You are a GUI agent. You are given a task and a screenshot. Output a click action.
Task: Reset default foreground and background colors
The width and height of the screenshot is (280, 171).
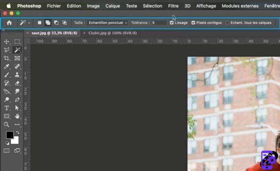(7, 143)
